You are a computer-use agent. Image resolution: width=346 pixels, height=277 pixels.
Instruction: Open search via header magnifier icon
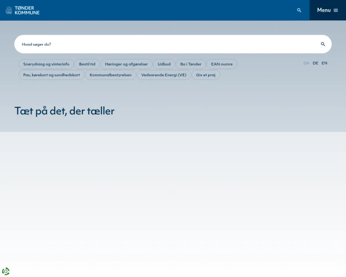[x=299, y=10]
